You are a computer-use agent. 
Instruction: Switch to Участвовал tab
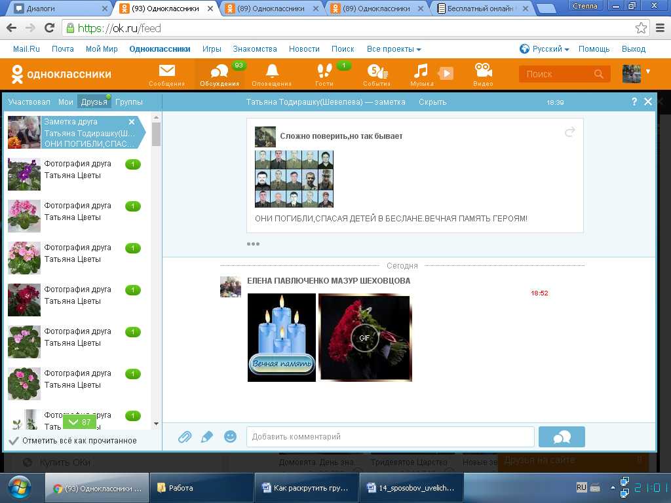(29, 102)
